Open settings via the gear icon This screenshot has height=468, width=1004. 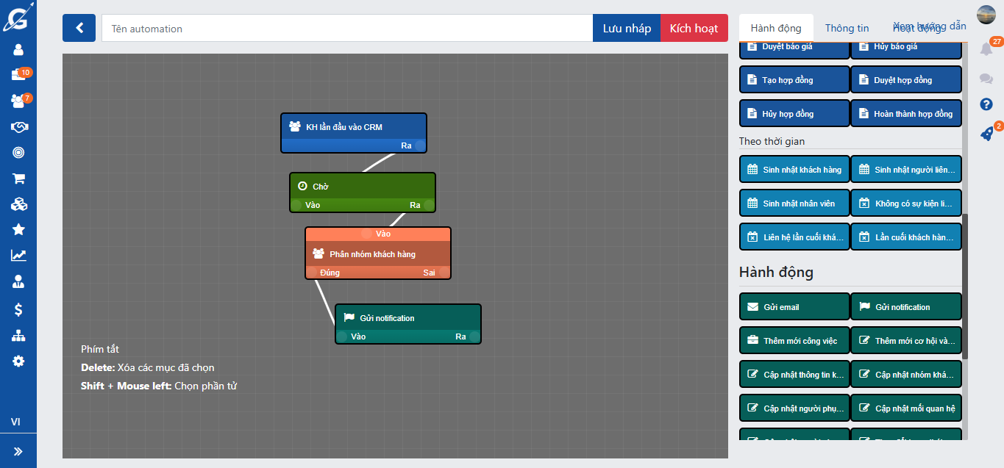pos(18,361)
